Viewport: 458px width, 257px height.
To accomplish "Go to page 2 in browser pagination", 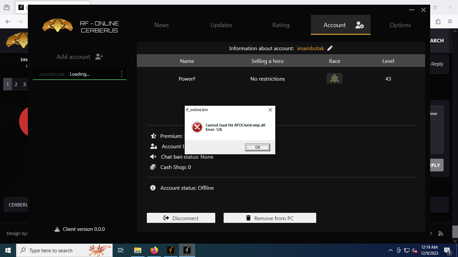I will (x=16, y=84).
